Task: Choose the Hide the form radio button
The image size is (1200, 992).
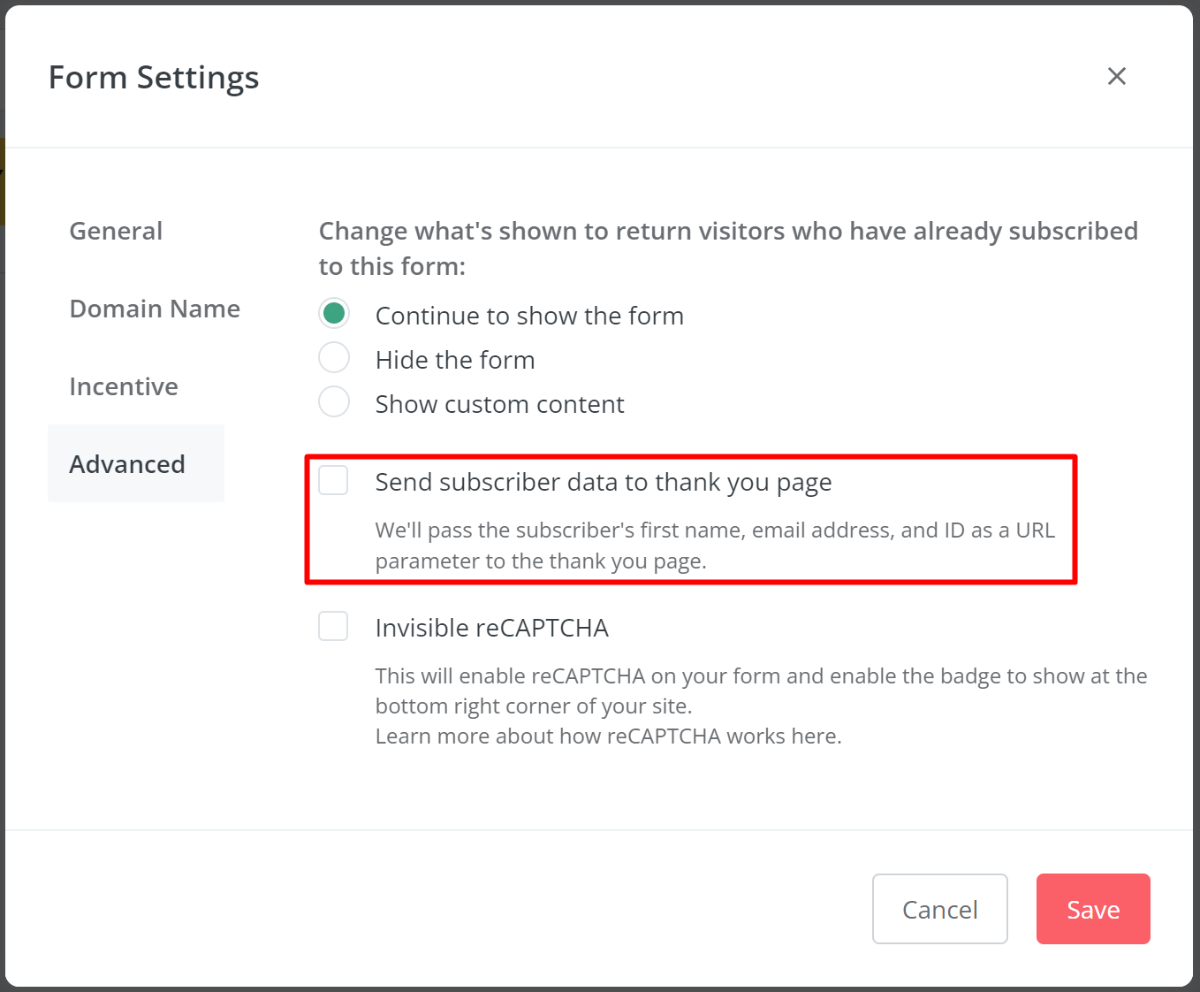Action: [x=334, y=358]
